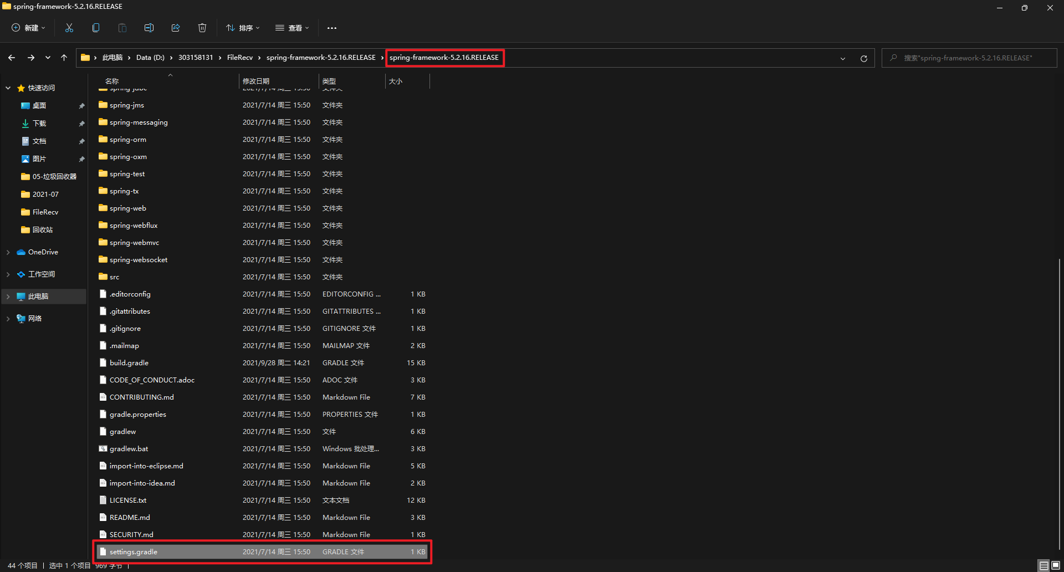The image size is (1064, 572).
Task: Select the spring-websocket folder name
Action: point(139,260)
